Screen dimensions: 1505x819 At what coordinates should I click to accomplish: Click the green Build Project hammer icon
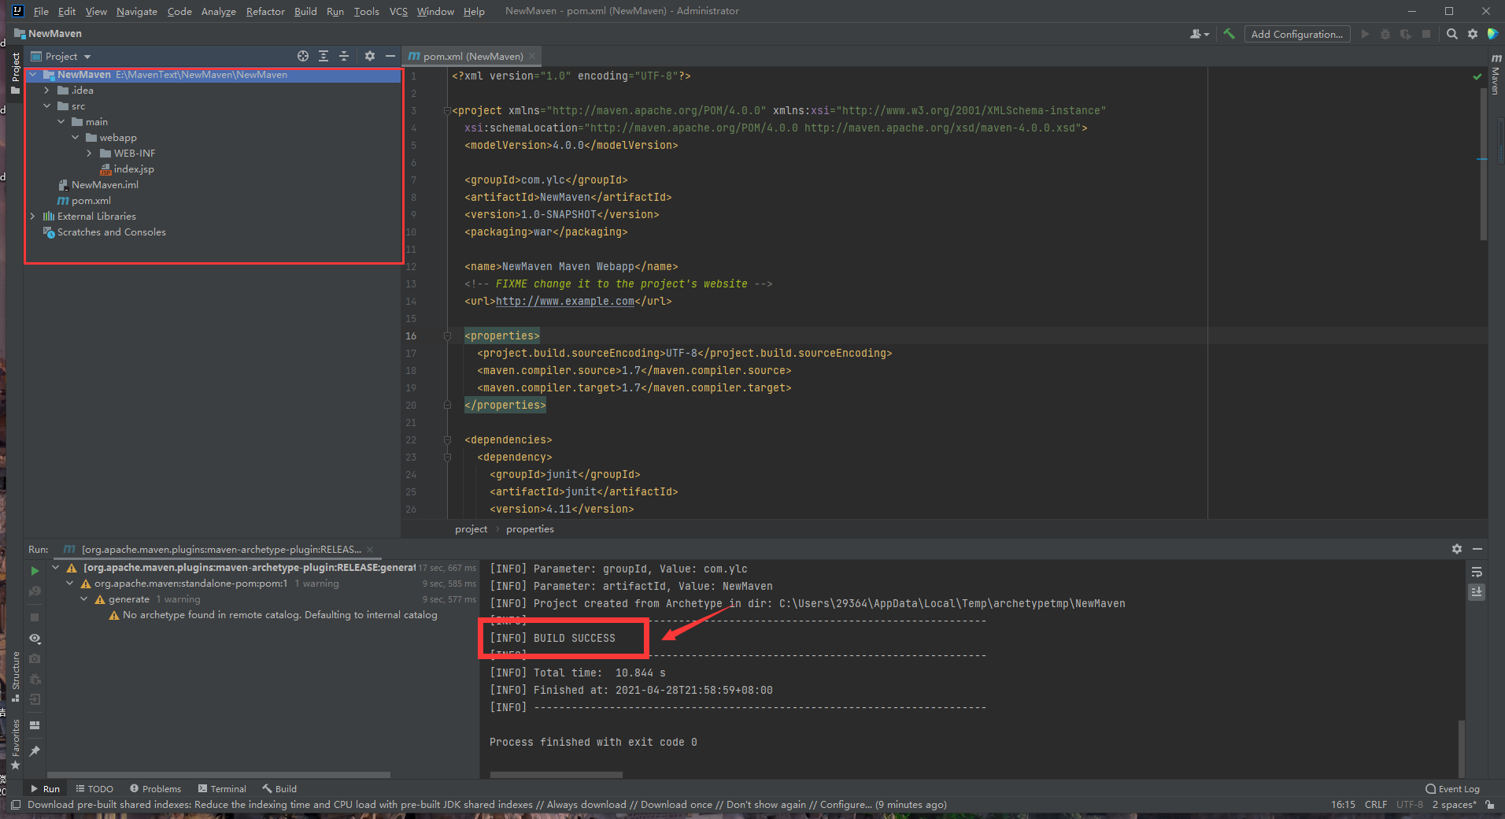1229,34
